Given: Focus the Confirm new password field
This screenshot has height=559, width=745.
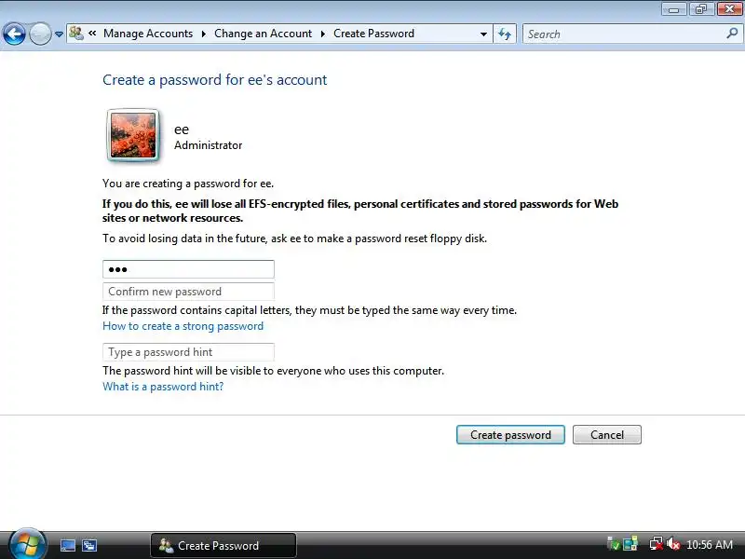Looking at the screenshot, I should pos(188,292).
